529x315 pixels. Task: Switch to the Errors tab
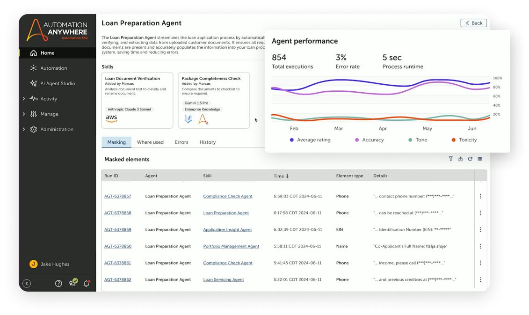point(181,142)
